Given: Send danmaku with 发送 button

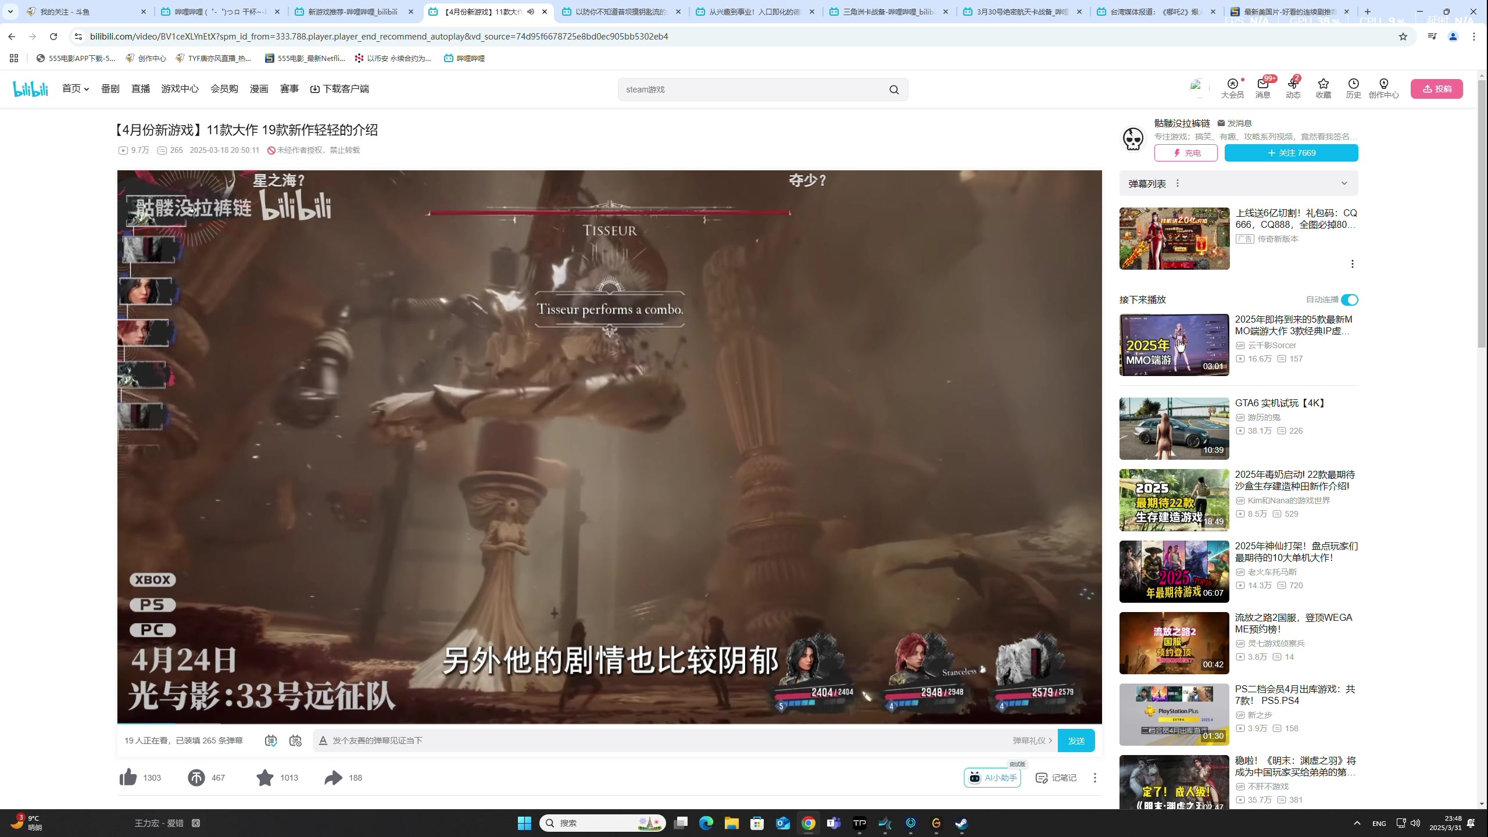Looking at the screenshot, I should [x=1076, y=741].
